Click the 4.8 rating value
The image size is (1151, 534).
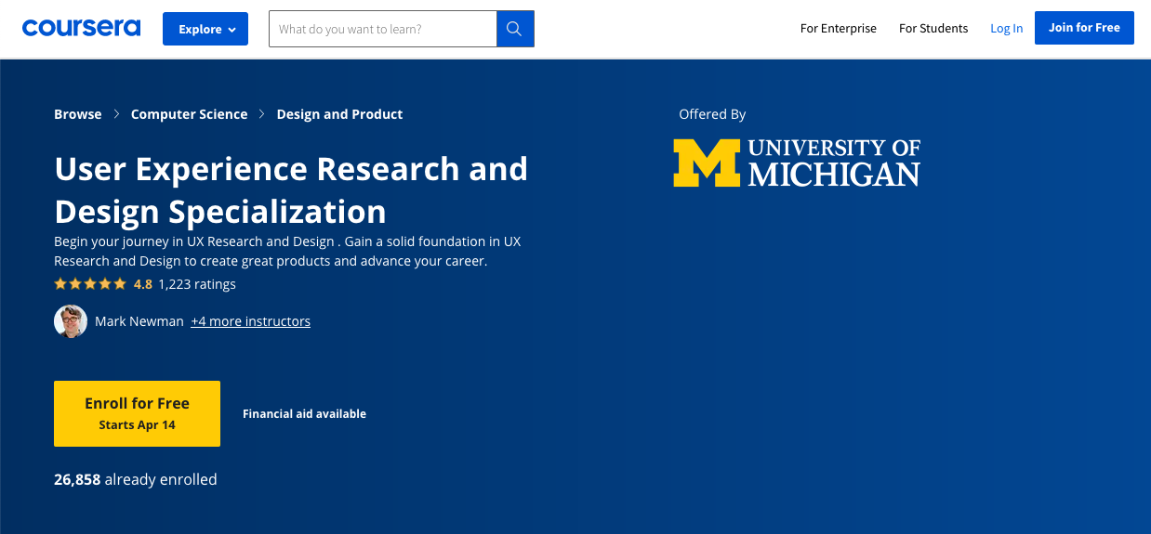[x=142, y=284]
